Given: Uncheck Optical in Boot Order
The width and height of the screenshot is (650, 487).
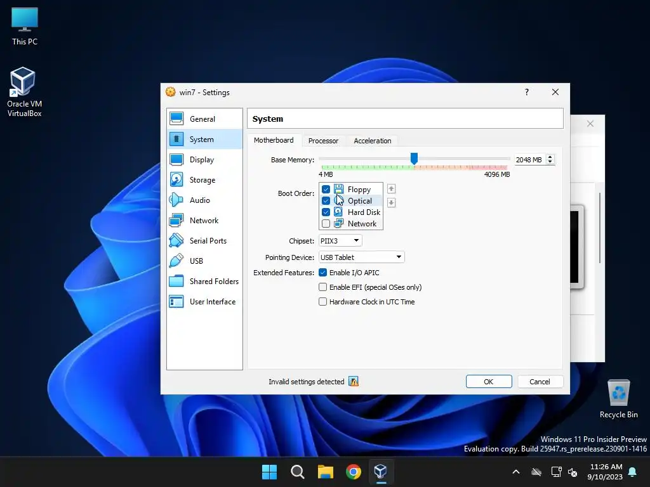Looking at the screenshot, I should [x=326, y=201].
